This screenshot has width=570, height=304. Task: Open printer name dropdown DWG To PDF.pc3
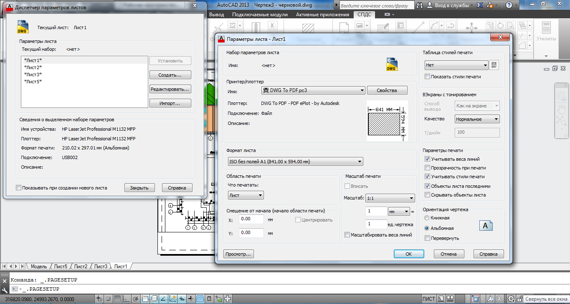[313, 90]
